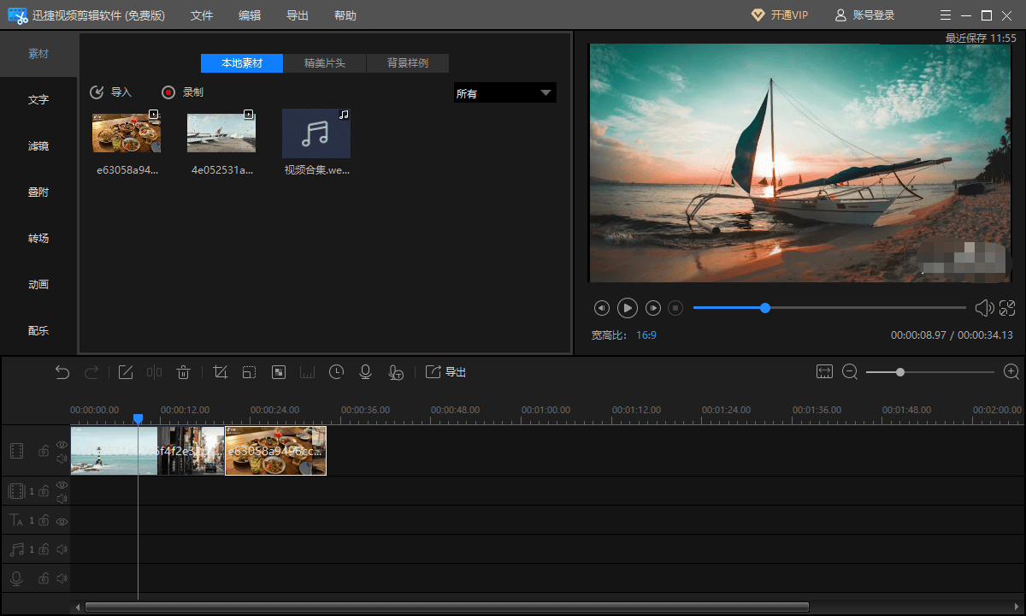Select the crop tool icon

[220, 371]
